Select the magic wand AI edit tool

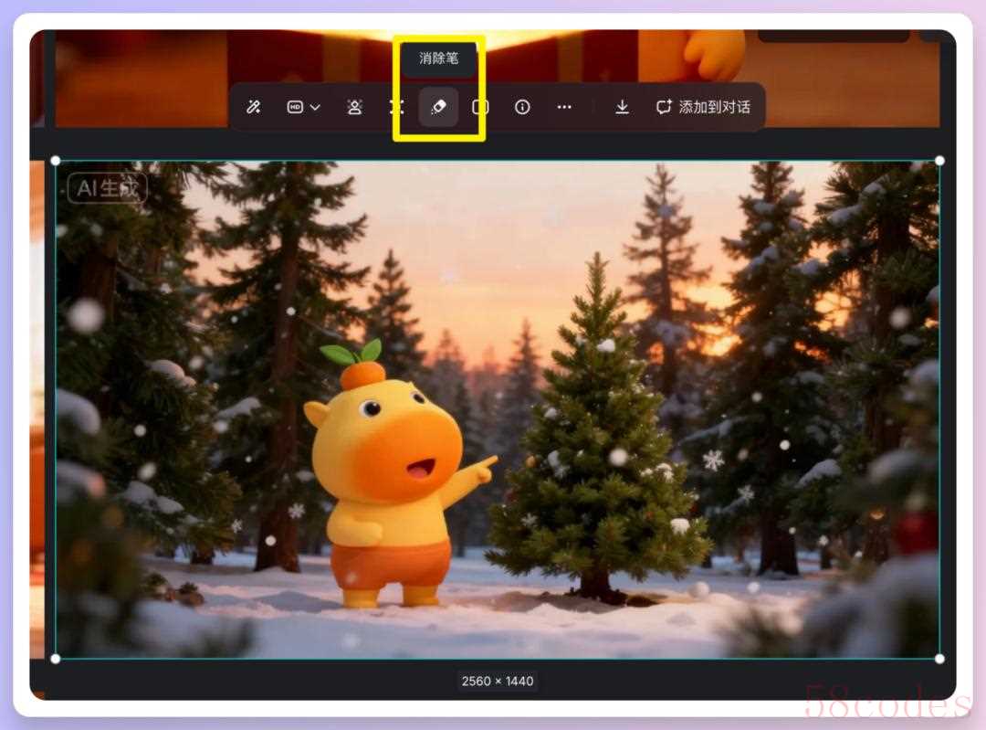click(x=254, y=107)
